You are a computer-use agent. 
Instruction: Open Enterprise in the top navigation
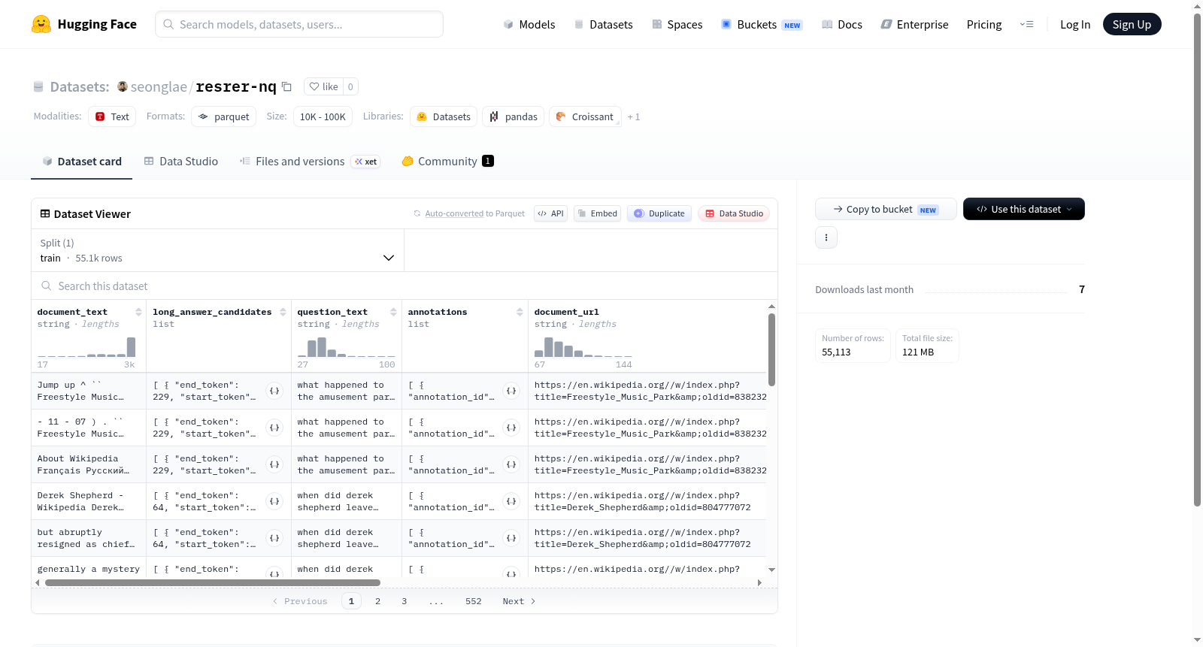[x=914, y=24]
